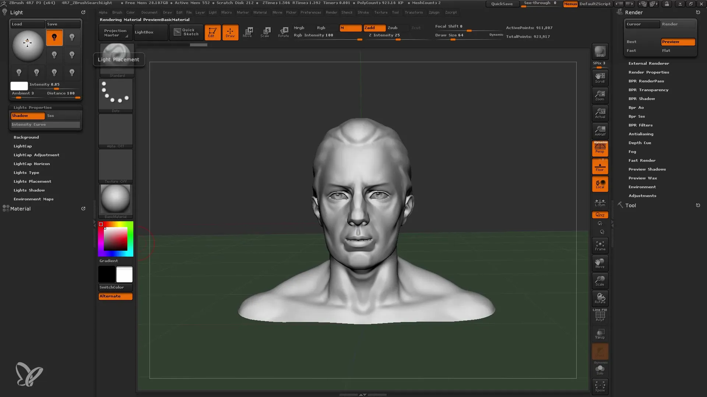Select the Scroll canvas tool
Image resolution: width=707 pixels, height=397 pixels.
600,78
